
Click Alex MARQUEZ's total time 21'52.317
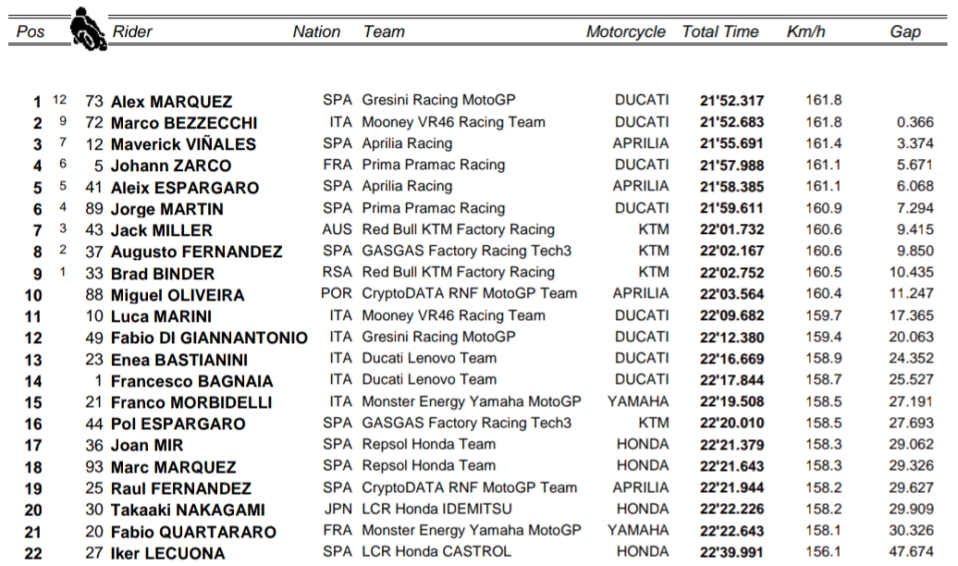coord(730,101)
